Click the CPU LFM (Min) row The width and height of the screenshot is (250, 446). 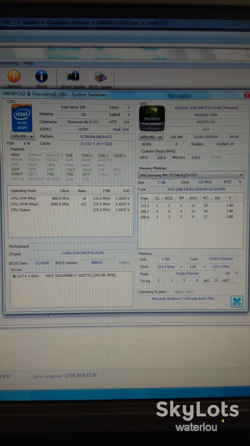tap(70, 198)
